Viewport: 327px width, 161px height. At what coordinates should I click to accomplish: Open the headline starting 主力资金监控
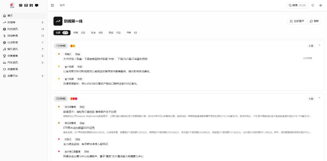point(86,144)
